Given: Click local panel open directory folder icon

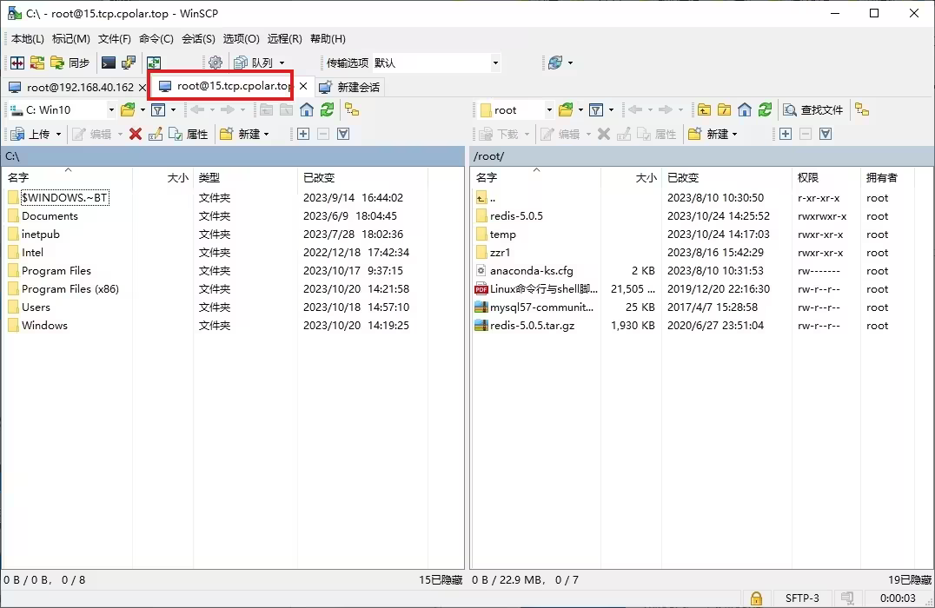Looking at the screenshot, I should (x=128, y=109).
